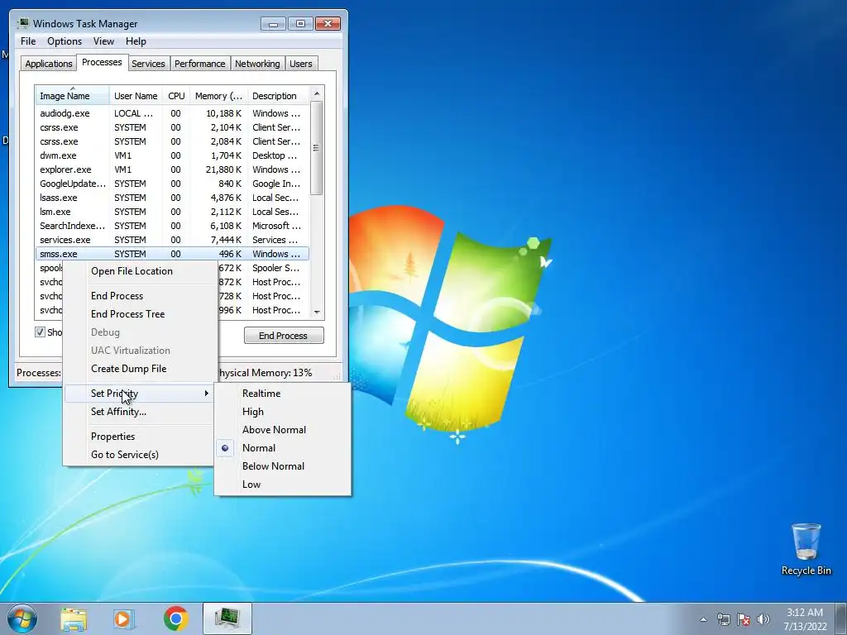Click the process list scrollbar thumb
847x635 pixels.
(317, 148)
